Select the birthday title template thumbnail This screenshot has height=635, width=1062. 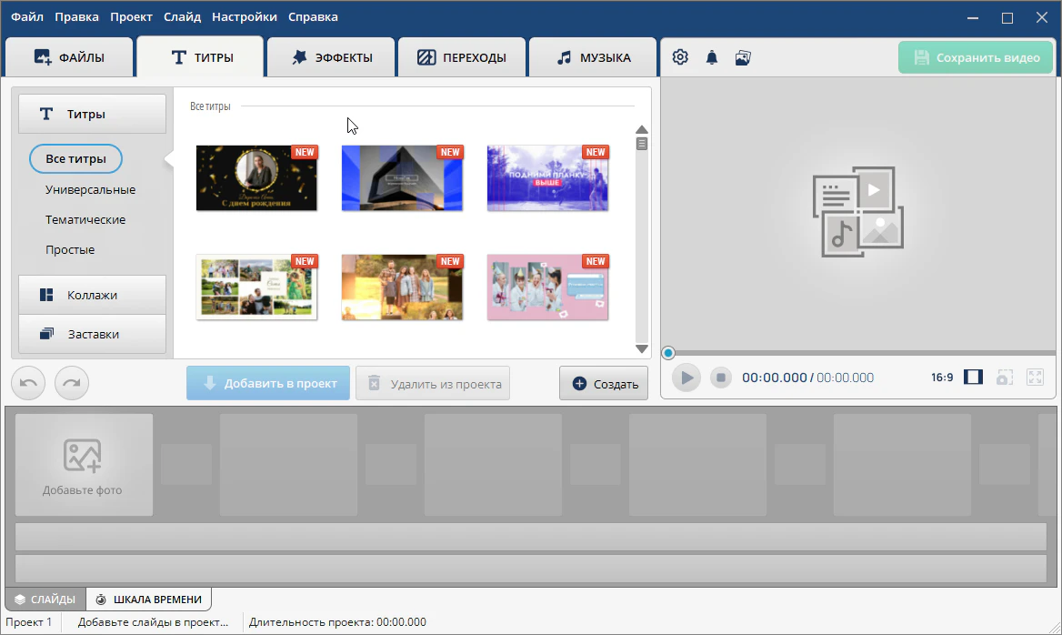[256, 178]
